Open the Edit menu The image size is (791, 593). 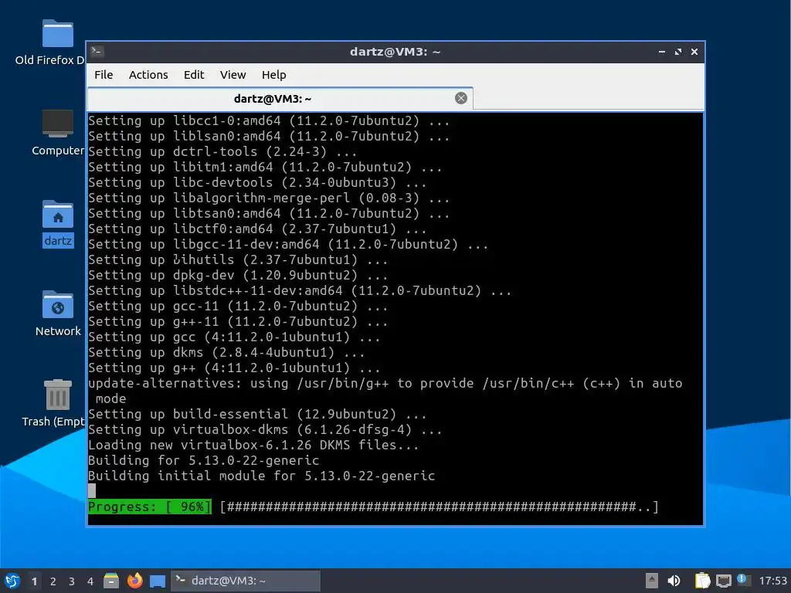tap(194, 75)
